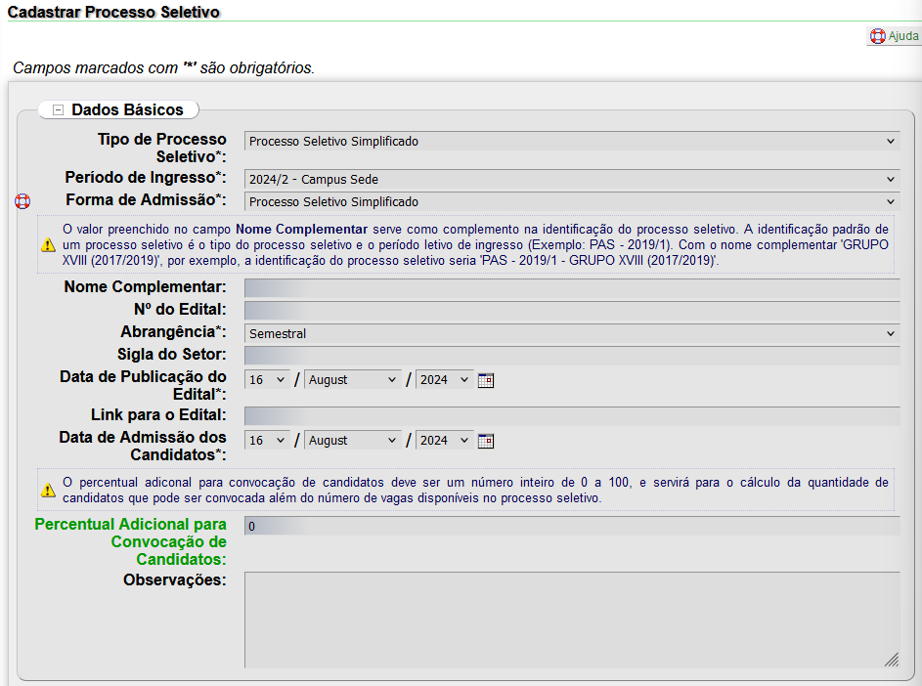Open Tipo de Processo Seletivo dropdown
The height and width of the screenshot is (686, 922).
click(x=571, y=142)
